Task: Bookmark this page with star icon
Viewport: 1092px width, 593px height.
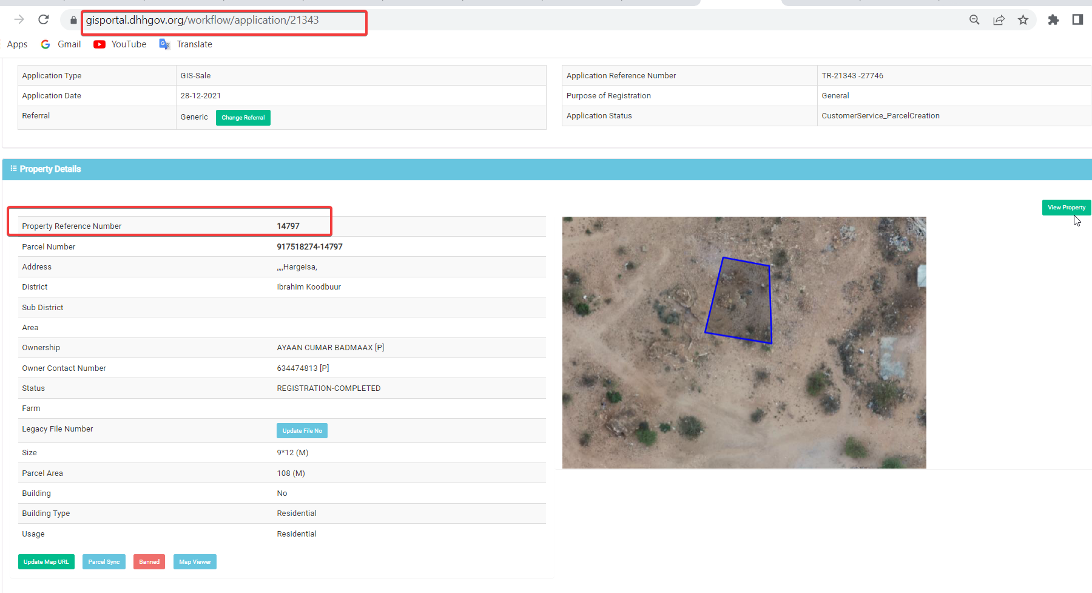Action: (1023, 20)
